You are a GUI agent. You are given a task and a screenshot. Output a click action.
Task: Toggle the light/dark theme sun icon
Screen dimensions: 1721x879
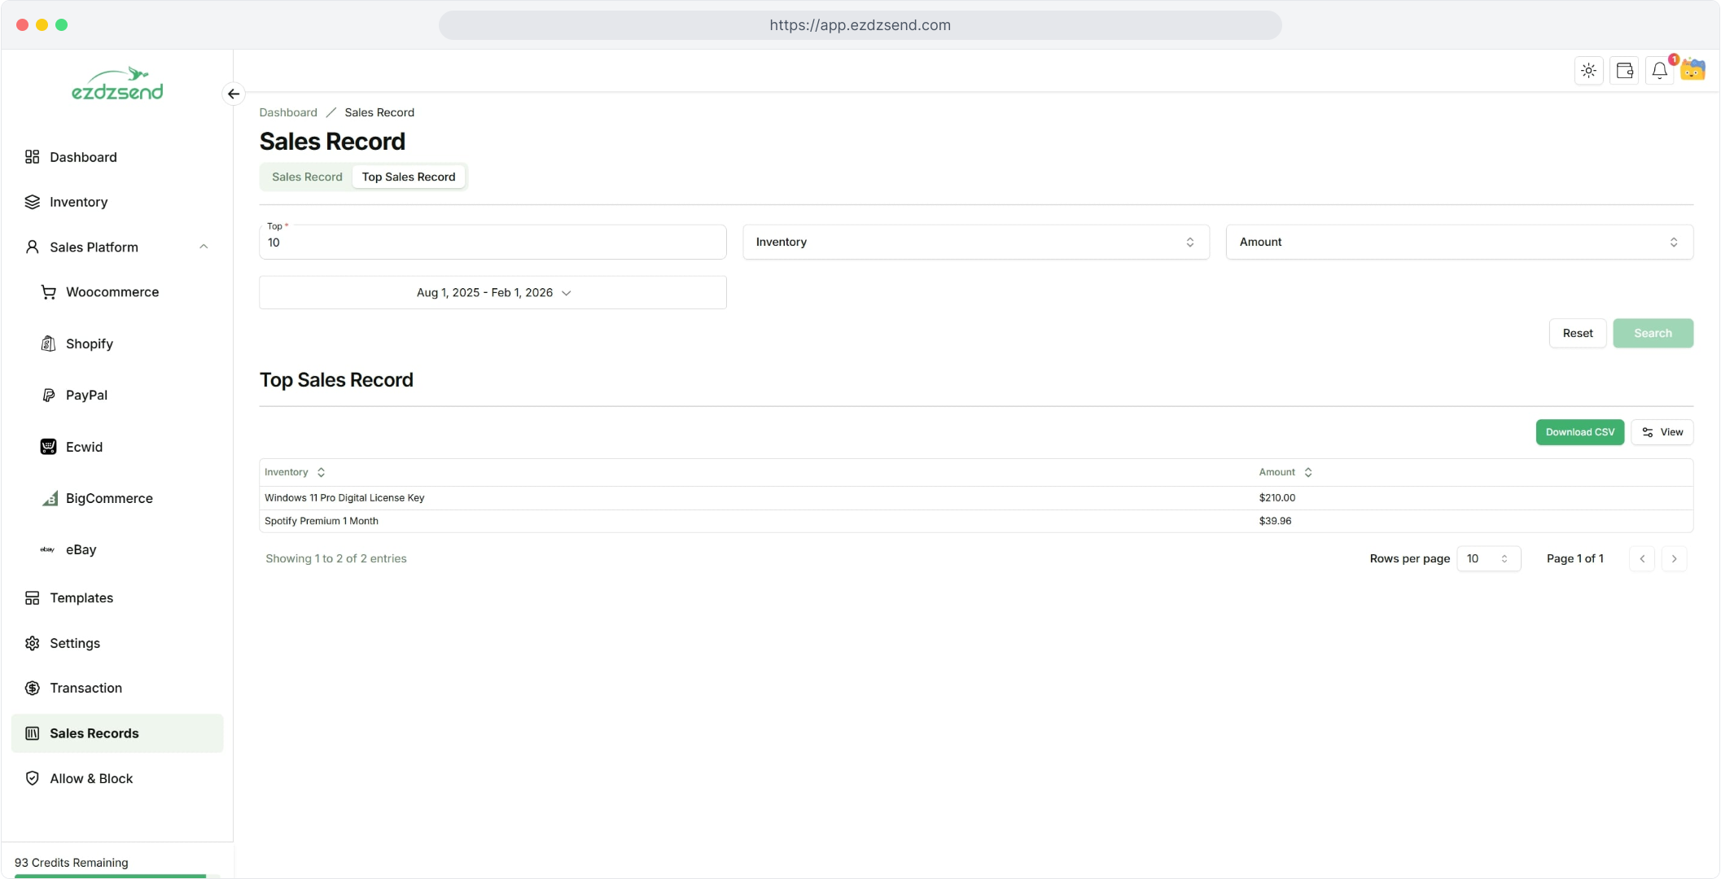pyautogui.click(x=1588, y=71)
